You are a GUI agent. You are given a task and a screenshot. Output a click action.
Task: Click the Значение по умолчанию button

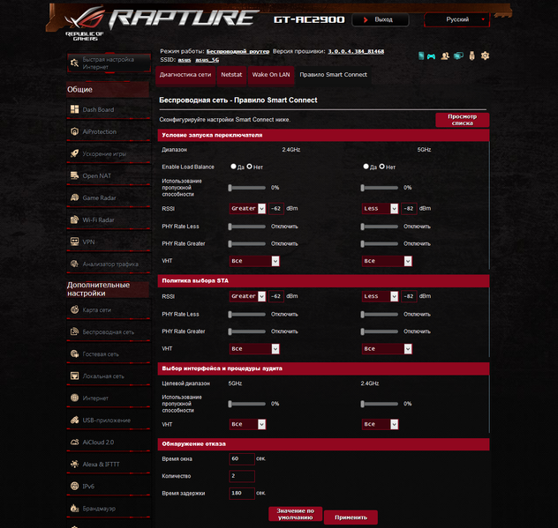296,514
